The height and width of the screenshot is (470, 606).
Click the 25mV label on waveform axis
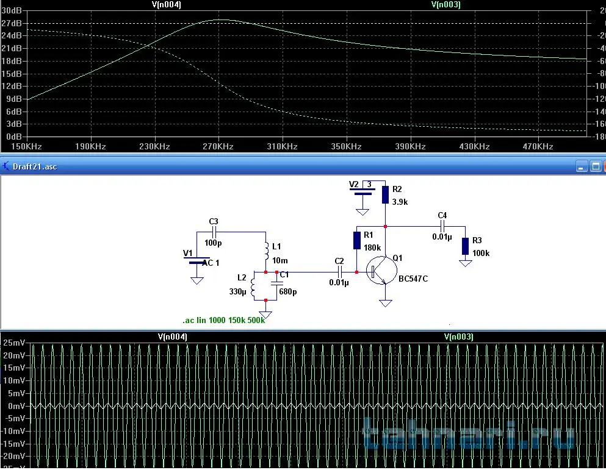coord(14,343)
